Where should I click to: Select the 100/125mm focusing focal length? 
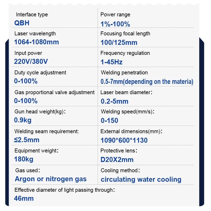(x=119, y=42)
